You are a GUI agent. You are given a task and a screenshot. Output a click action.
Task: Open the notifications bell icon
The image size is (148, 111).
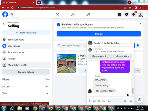click(133, 15)
